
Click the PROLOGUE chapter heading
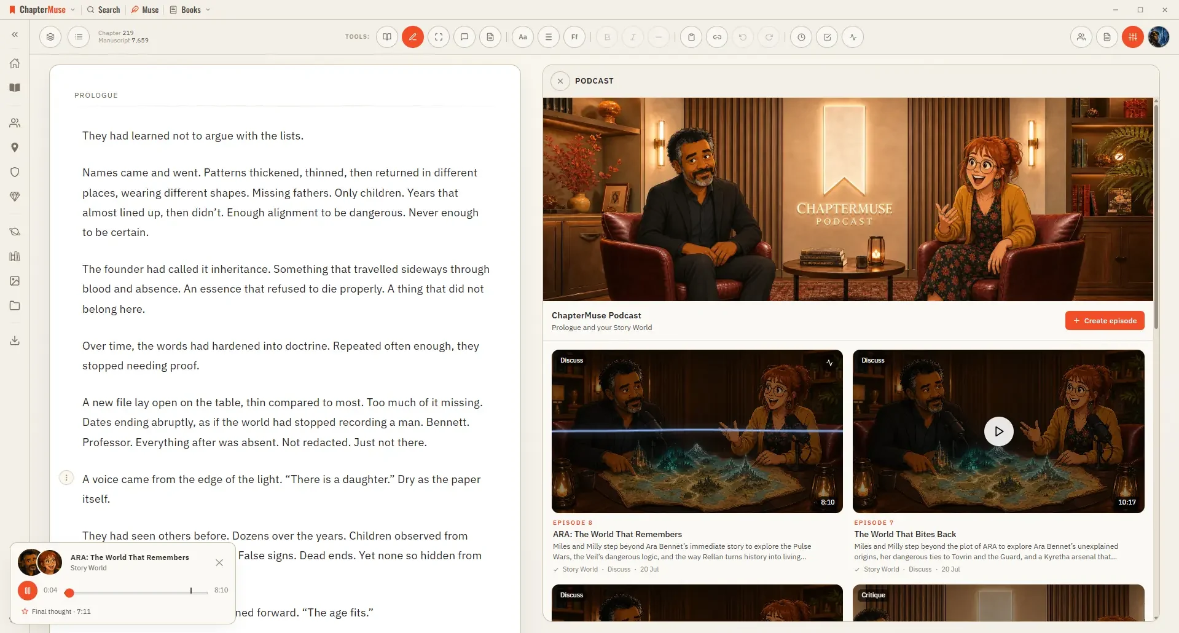(x=96, y=96)
